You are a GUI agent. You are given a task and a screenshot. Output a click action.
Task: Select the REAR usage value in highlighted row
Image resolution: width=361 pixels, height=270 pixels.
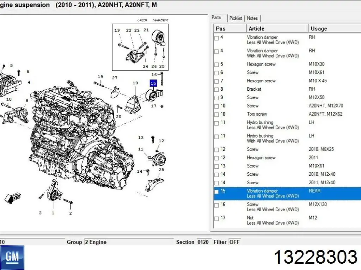point(314,191)
